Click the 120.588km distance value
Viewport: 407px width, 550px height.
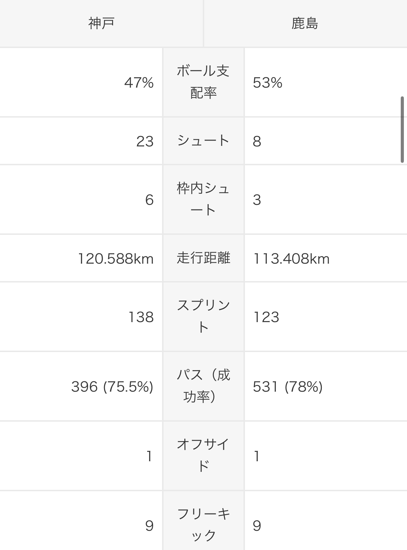click(115, 259)
